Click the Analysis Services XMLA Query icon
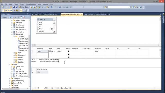This screenshot has height=93, width=165. pos(39,7)
